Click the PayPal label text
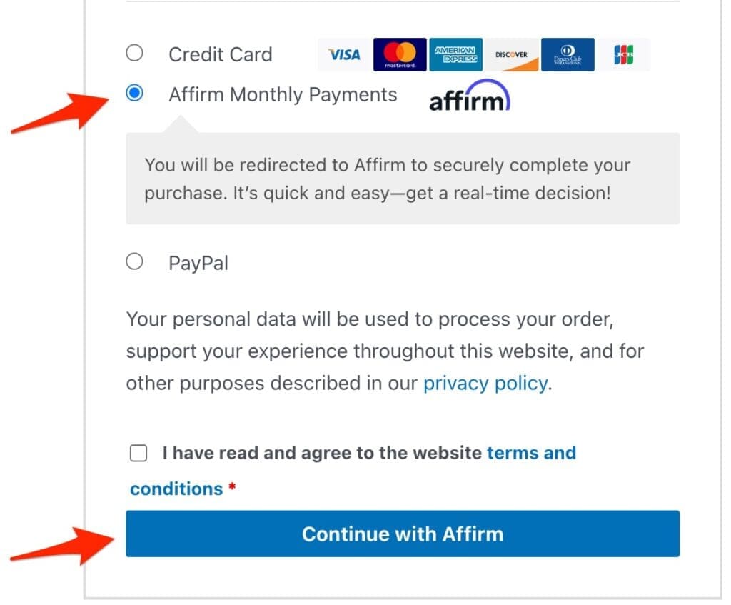Screen dimensions: 731x605 [198, 263]
